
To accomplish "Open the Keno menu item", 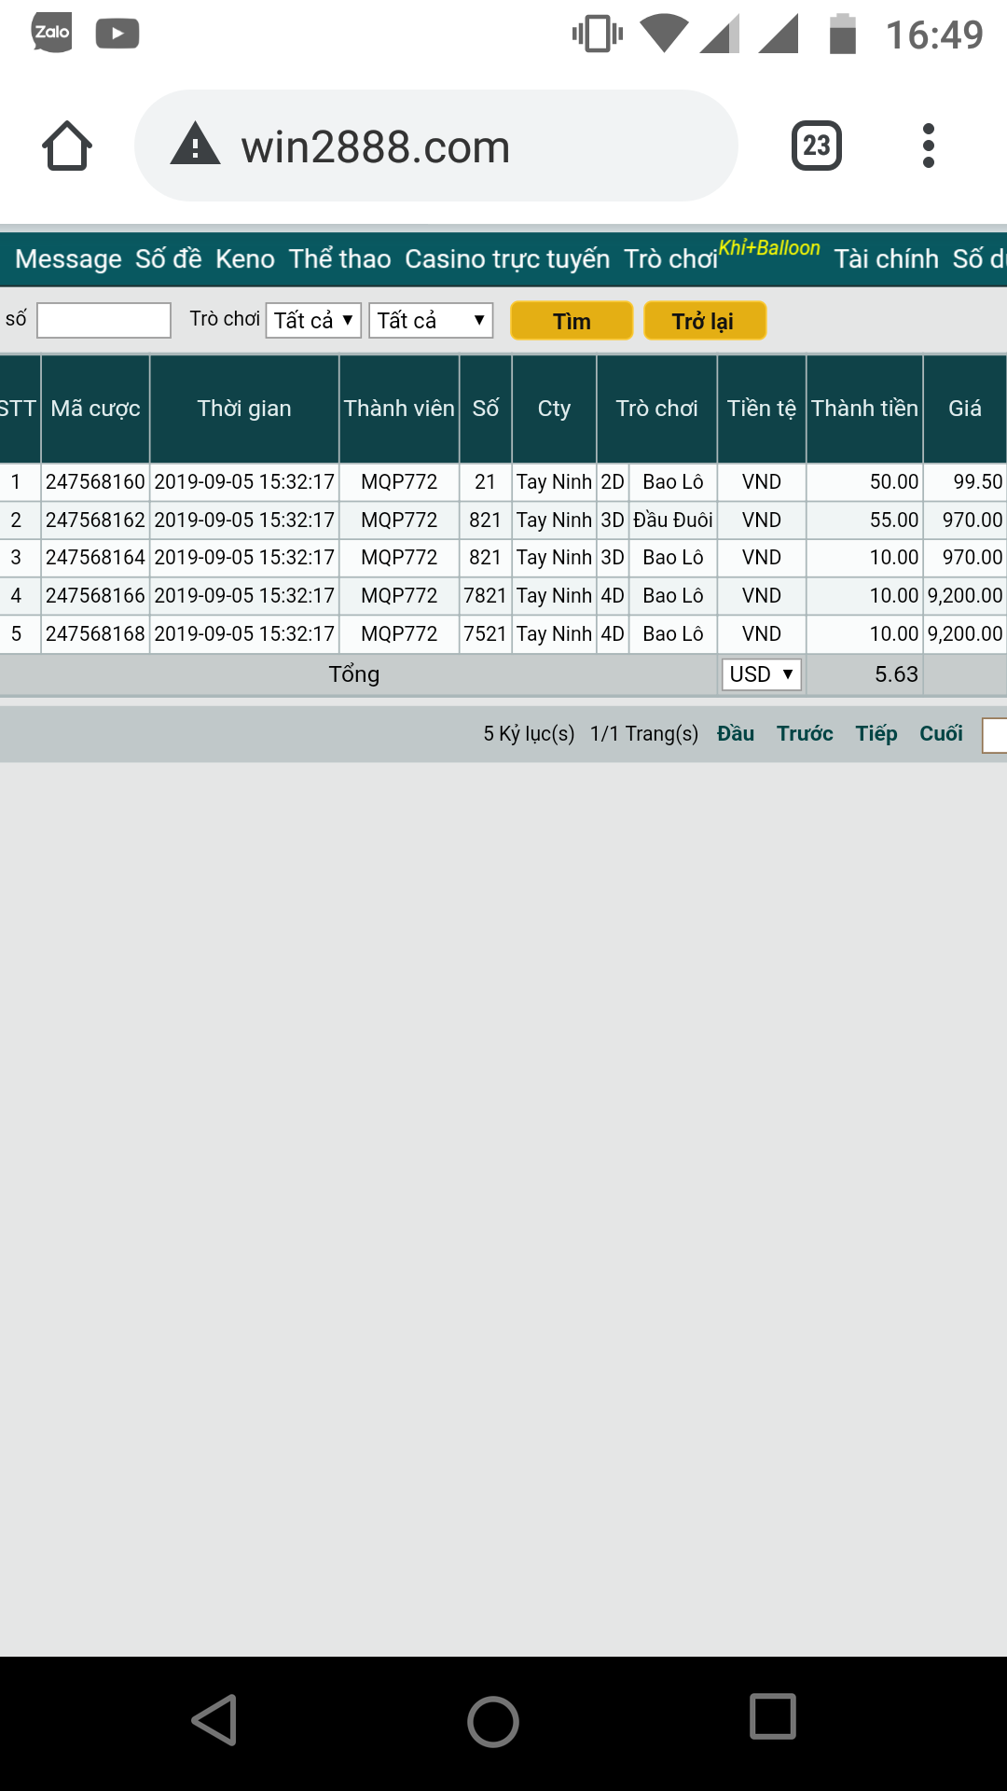I will click(245, 259).
